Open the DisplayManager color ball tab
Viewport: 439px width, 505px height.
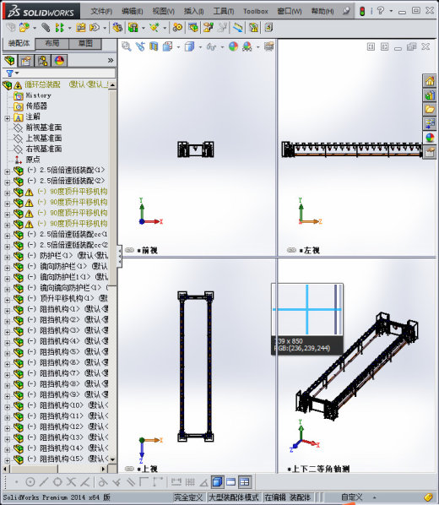[59, 61]
